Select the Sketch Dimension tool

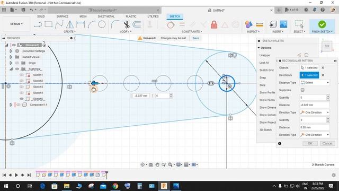tap(81, 24)
